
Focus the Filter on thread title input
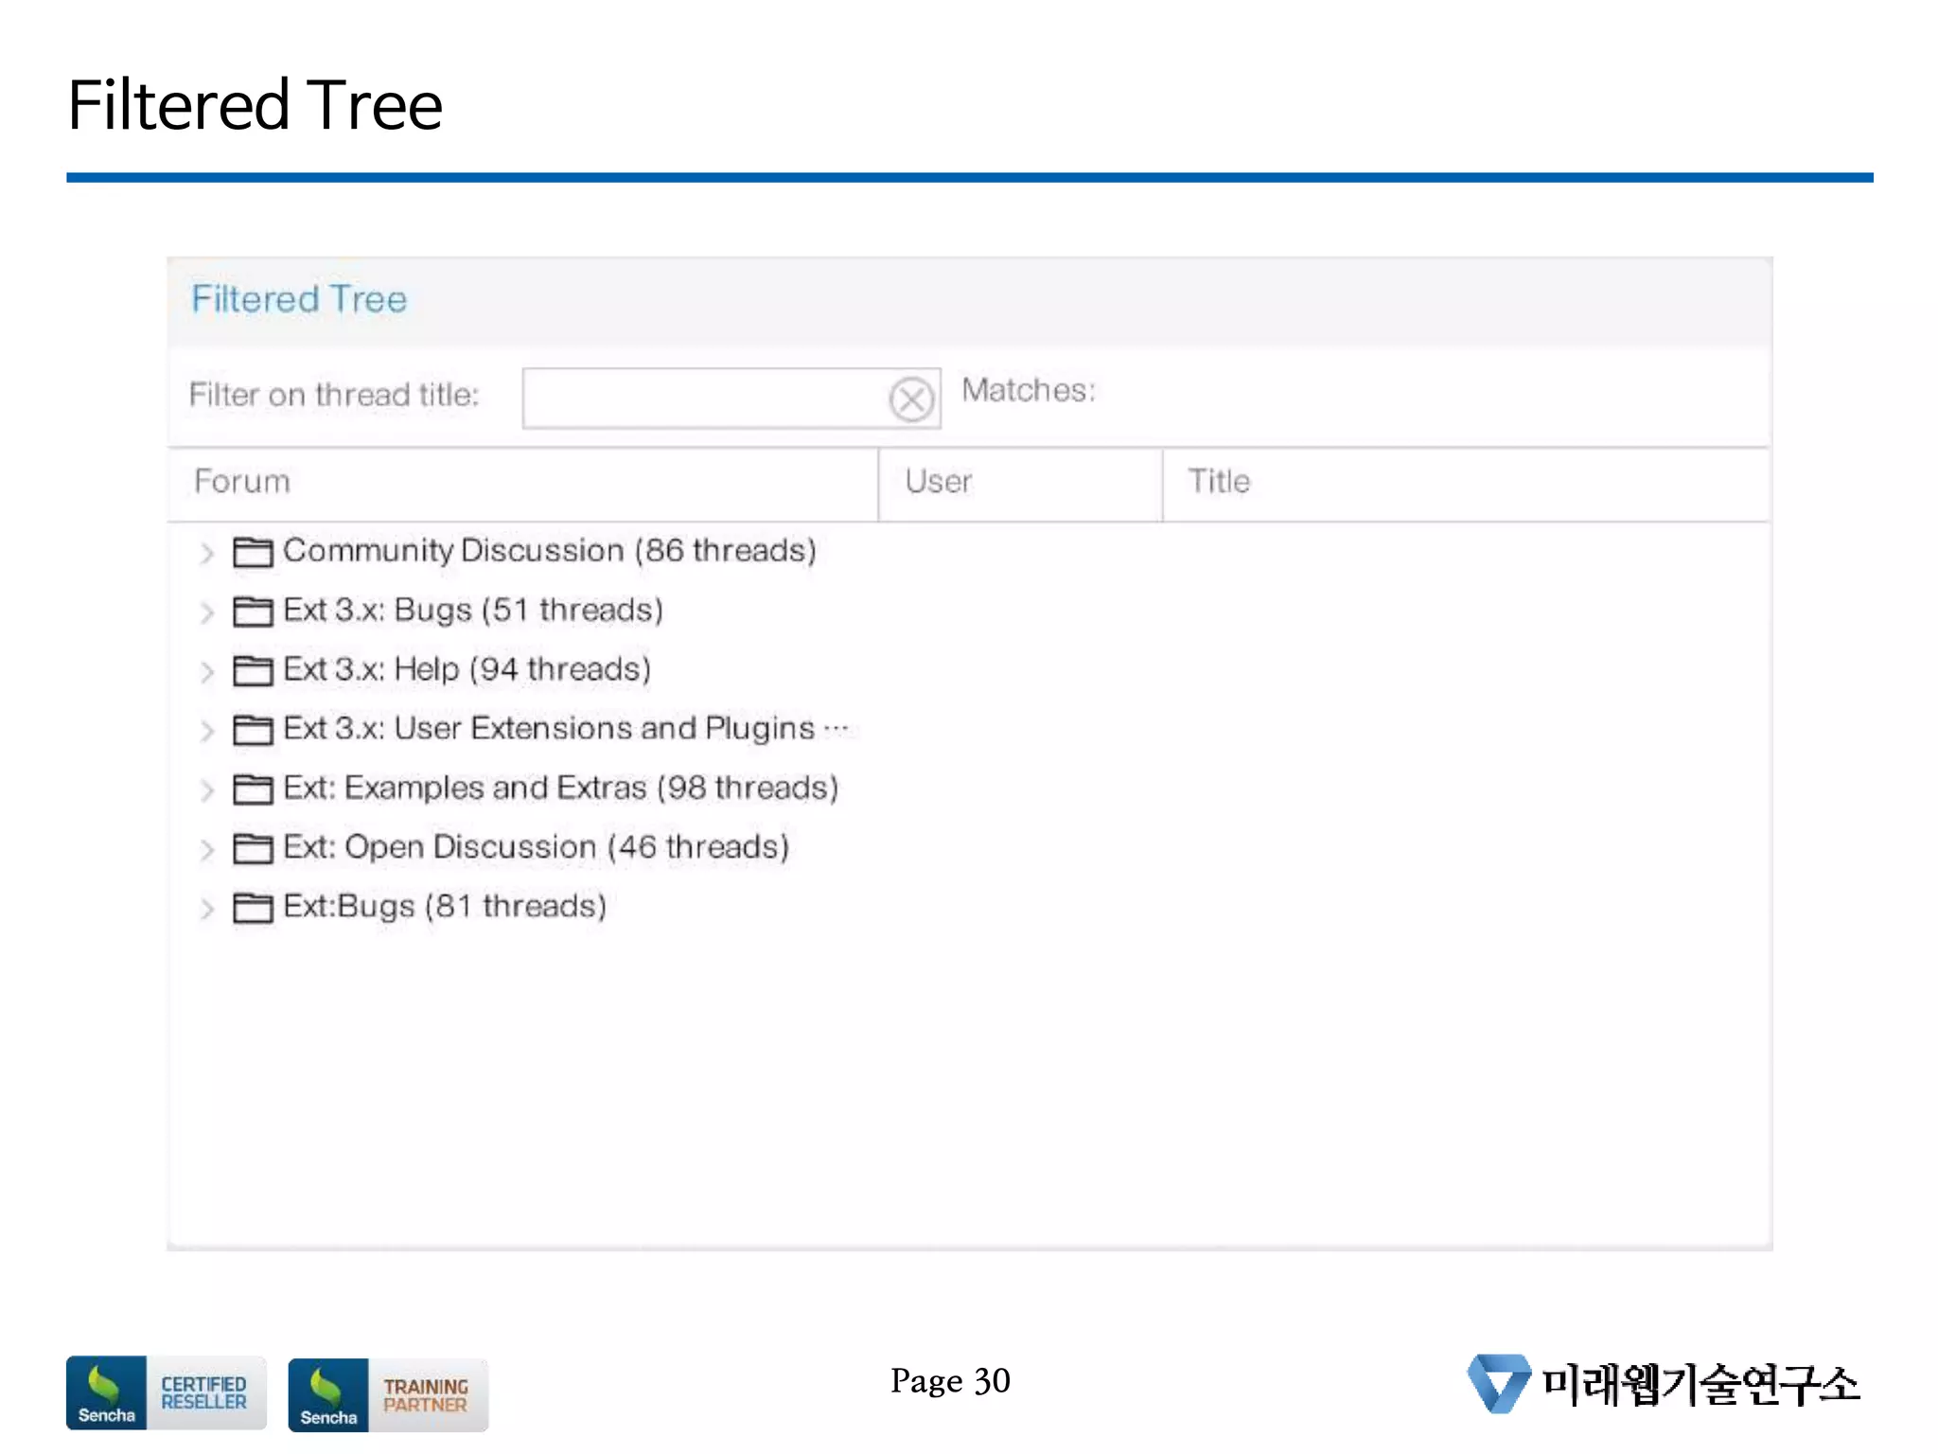(704, 399)
